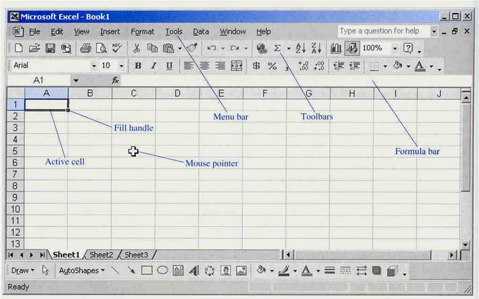Insert a hyperlink with the globe icon
The height and width of the screenshot is (299, 479).
[262, 48]
